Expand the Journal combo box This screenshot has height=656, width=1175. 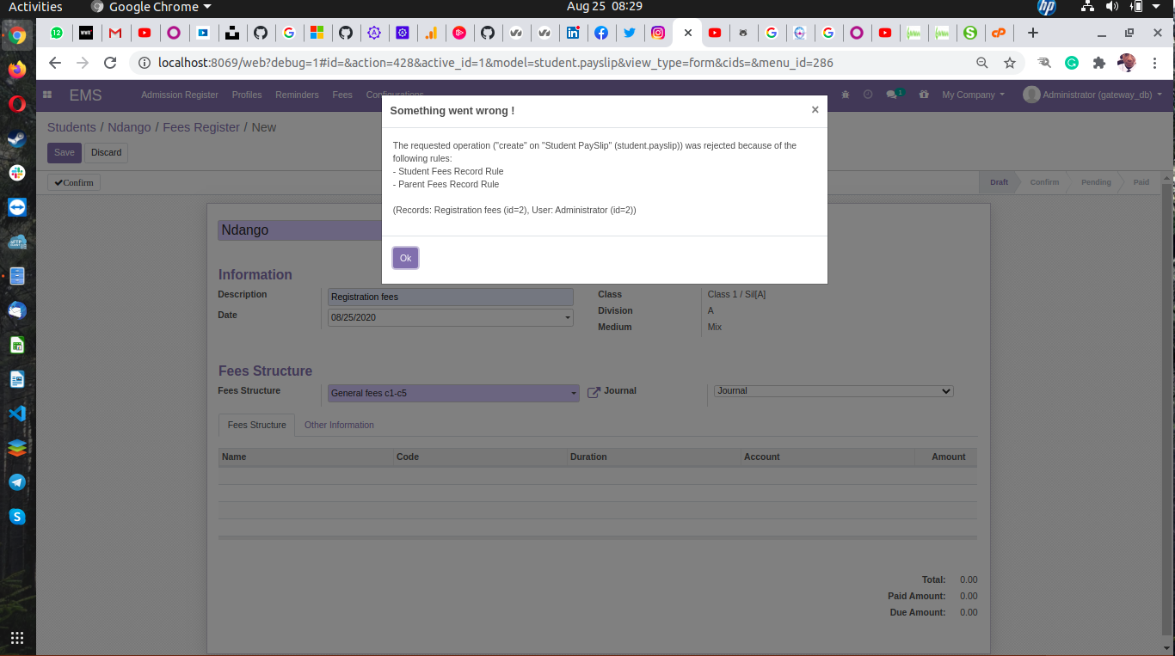pyautogui.click(x=946, y=390)
